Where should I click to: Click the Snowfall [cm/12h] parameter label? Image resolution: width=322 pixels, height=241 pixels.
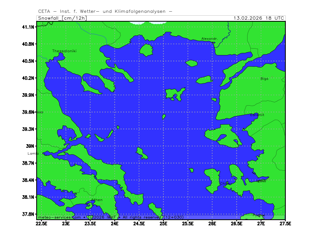click(x=62, y=18)
